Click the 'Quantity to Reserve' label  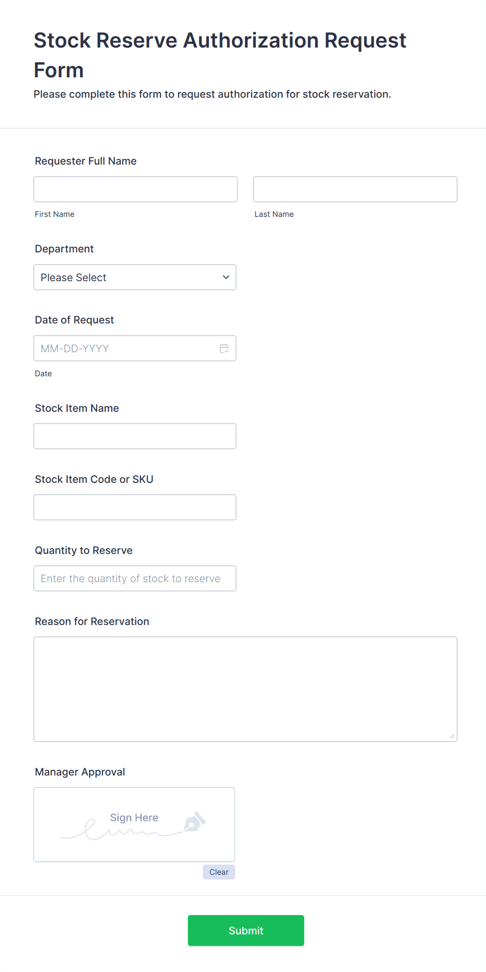coord(84,550)
